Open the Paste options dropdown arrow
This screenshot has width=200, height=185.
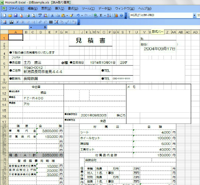click(x=67, y=15)
